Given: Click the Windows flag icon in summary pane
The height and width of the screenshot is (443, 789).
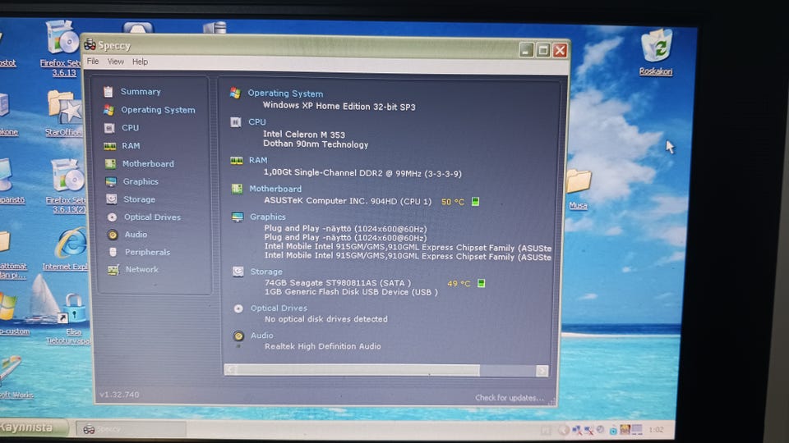Looking at the screenshot, I should pyautogui.click(x=235, y=93).
